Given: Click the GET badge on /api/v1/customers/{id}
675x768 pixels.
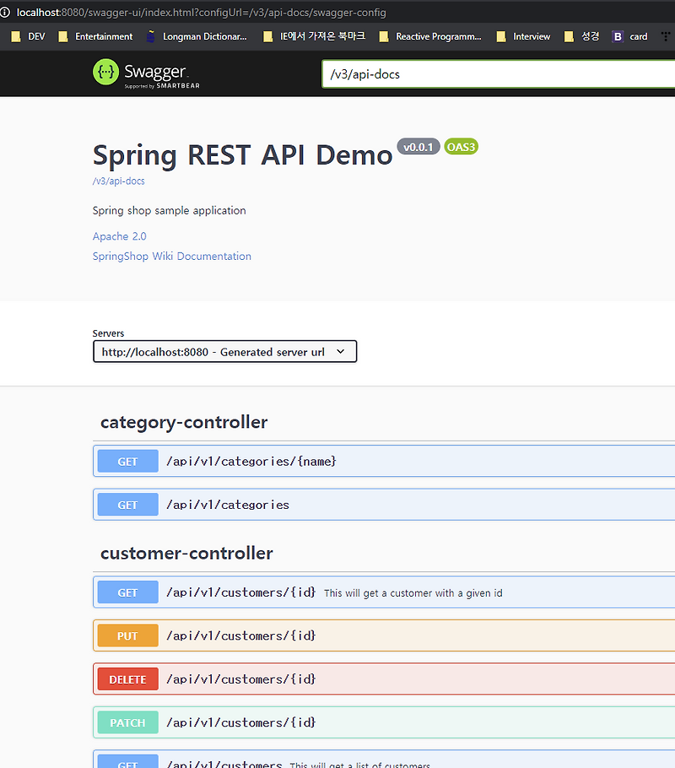Looking at the screenshot, I should (x=127, y=592).
